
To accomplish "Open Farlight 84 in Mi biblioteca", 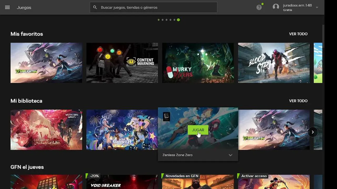I will (x=274, y=130).
